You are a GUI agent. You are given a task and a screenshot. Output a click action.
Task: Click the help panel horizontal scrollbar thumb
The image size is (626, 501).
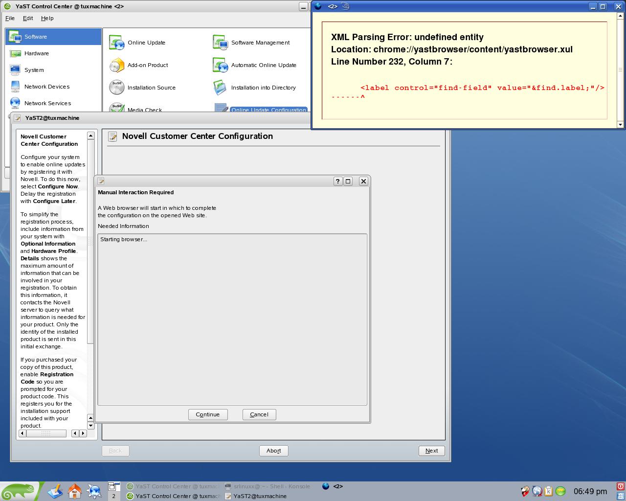coord(46,433)
